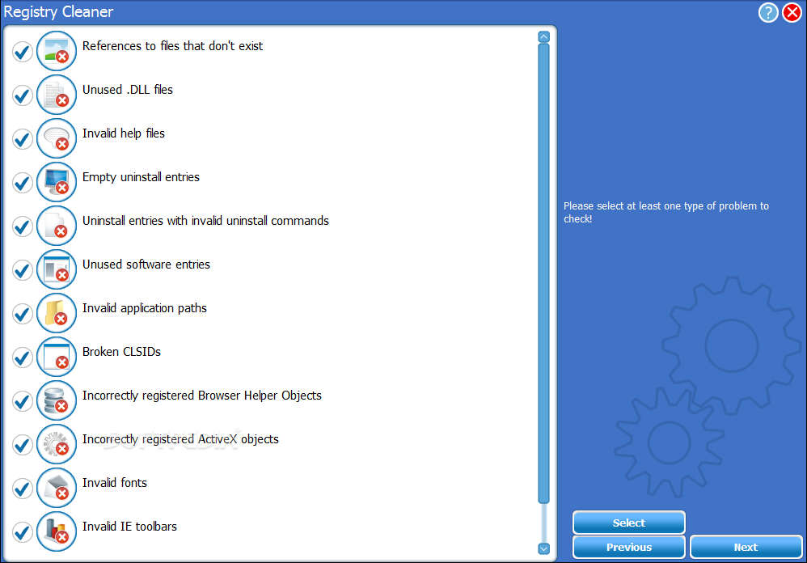Select the 'Unused .DLL files' label
Image resolution: width=807 pixels, height=563 pixels.
coord(128,90)
